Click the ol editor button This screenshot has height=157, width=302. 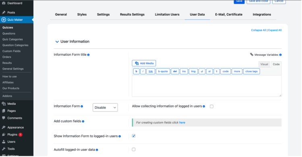tap(209, 71)
